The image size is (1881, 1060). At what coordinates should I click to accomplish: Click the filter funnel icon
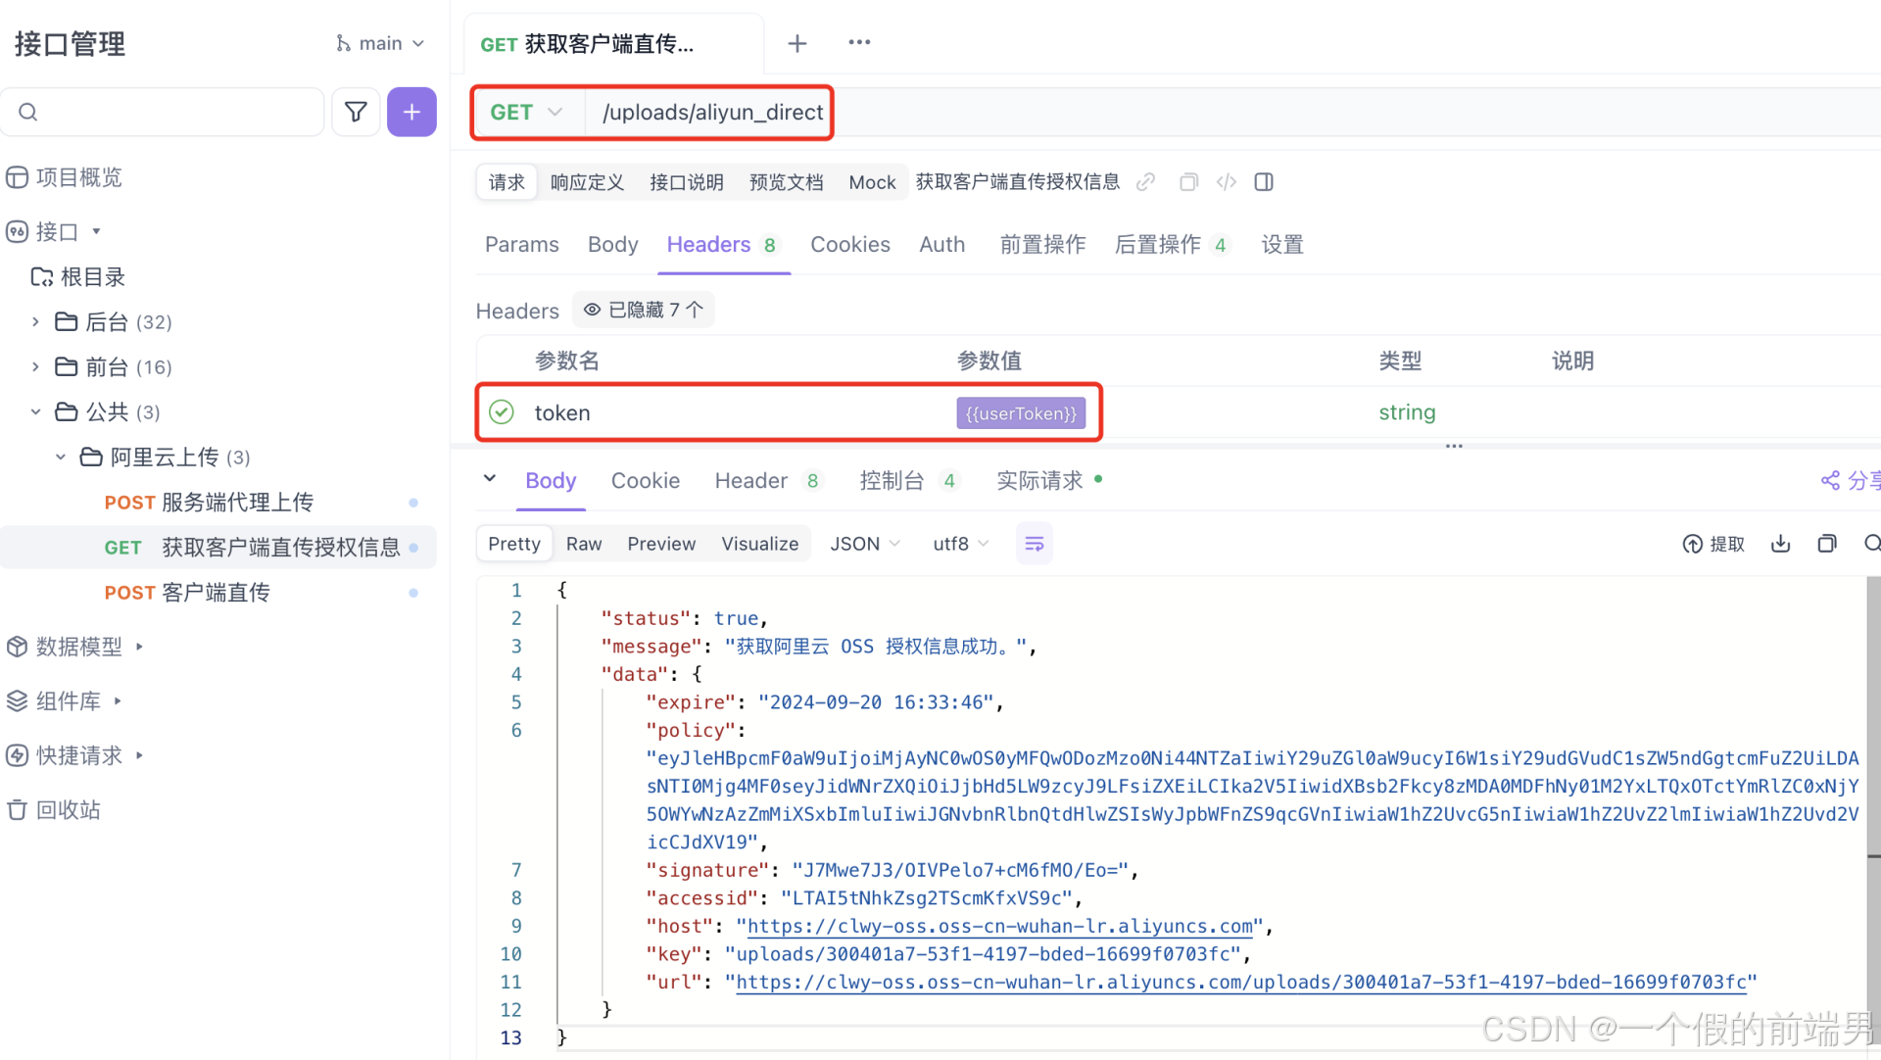(x=356, y=112)
